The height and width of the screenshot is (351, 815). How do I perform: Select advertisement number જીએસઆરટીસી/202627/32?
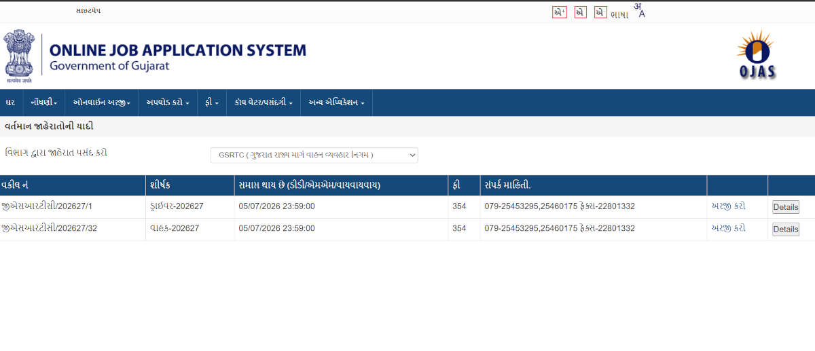[x=50, y=228]
